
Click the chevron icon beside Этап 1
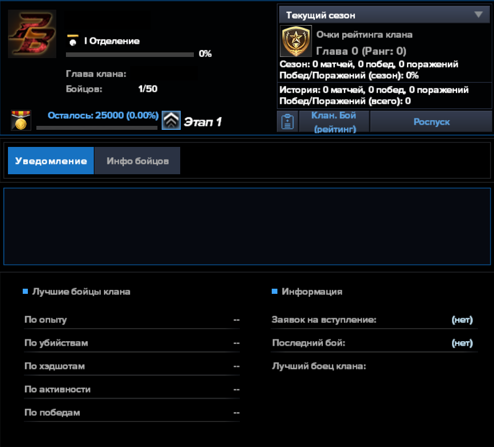coord(171,121)
